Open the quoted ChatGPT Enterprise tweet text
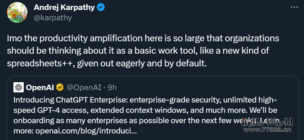Viewport: 304px width, 140px height. click(x=145, y=116)
